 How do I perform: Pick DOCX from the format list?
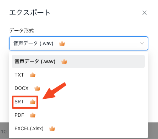(x=78, y=88)
